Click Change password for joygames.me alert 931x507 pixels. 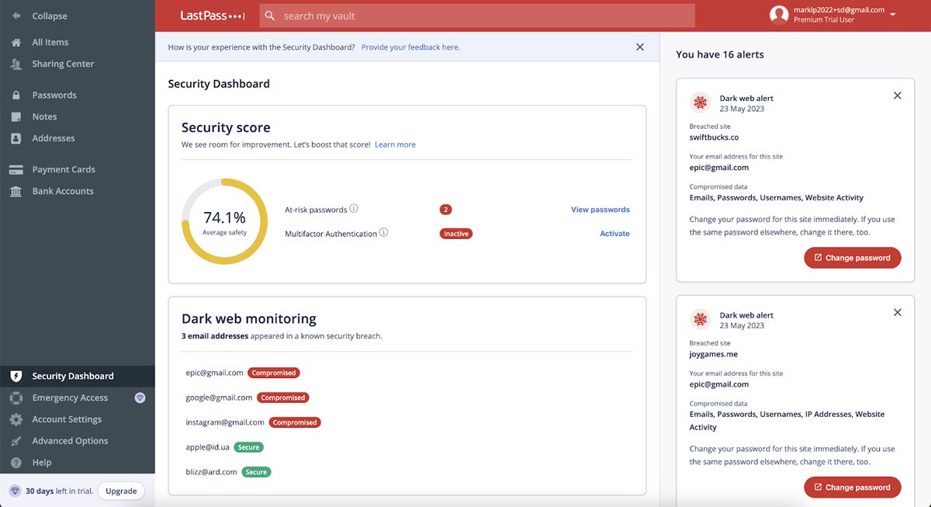click(x=852, y=488)
